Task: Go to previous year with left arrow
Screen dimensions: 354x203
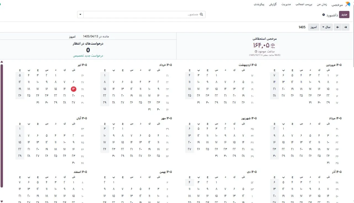Action: coord(337,27)
